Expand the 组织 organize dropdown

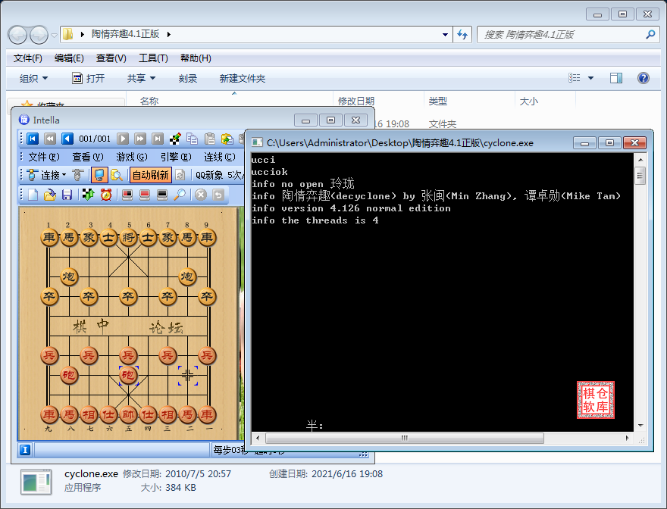(x=33, y=78)
